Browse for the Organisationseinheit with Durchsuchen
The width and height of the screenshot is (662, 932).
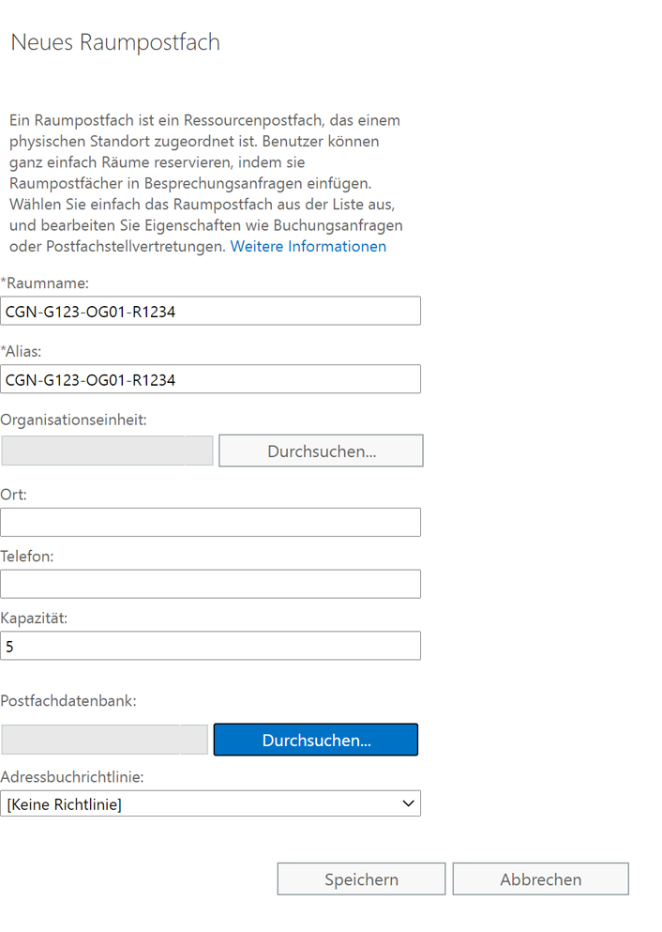coord(322,451)
